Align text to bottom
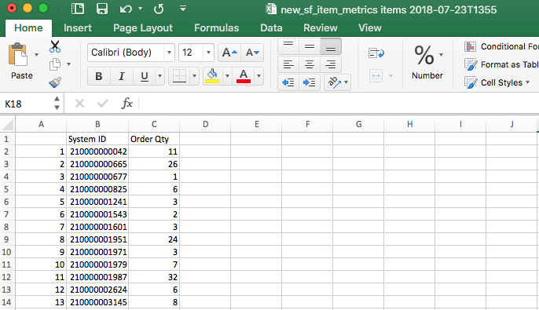Screen dimensions: 539x310 331,46
